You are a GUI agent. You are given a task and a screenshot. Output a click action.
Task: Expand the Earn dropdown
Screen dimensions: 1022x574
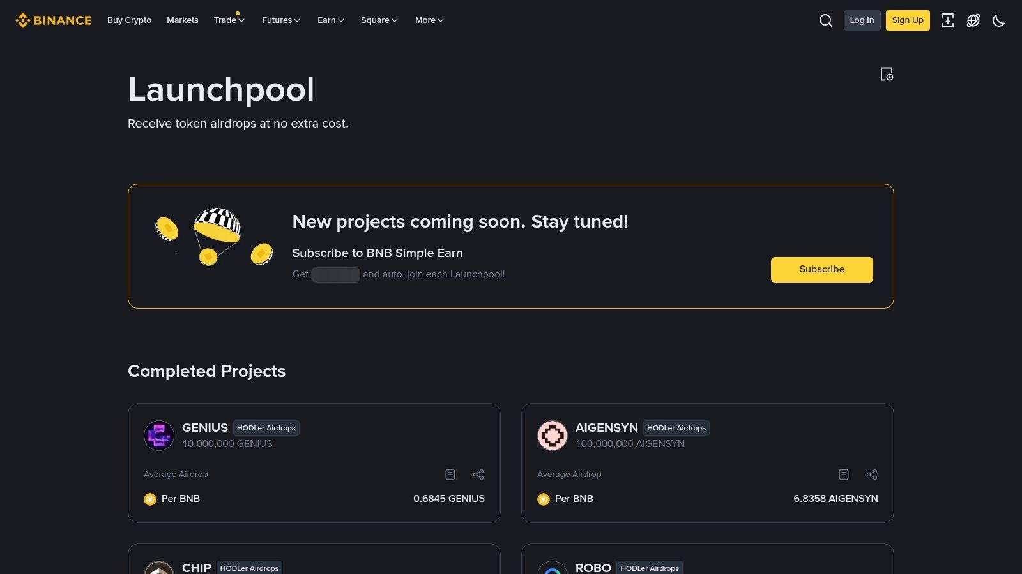pyautogui.click(x=331, y=20)
